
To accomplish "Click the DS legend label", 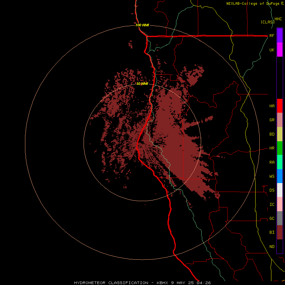I will (x=272, y=190).
